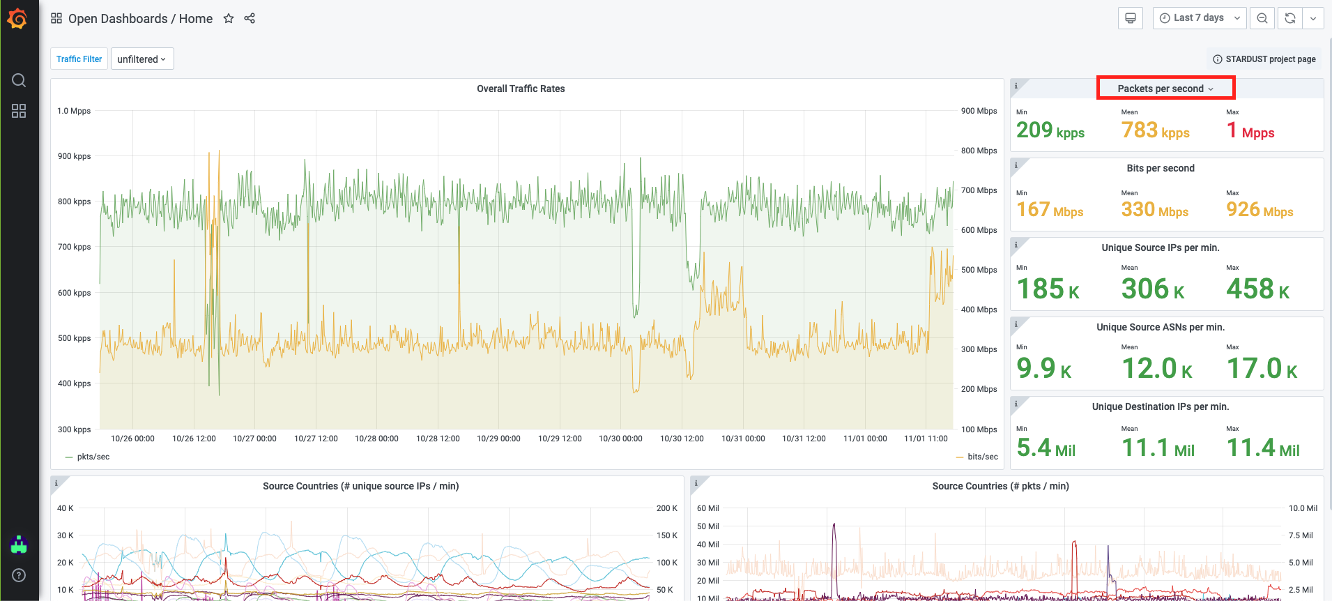This screenshot has width=1332, height=601.
Task: Open the search magnifier in the sidebar
Action: click(x=19, y=80)
